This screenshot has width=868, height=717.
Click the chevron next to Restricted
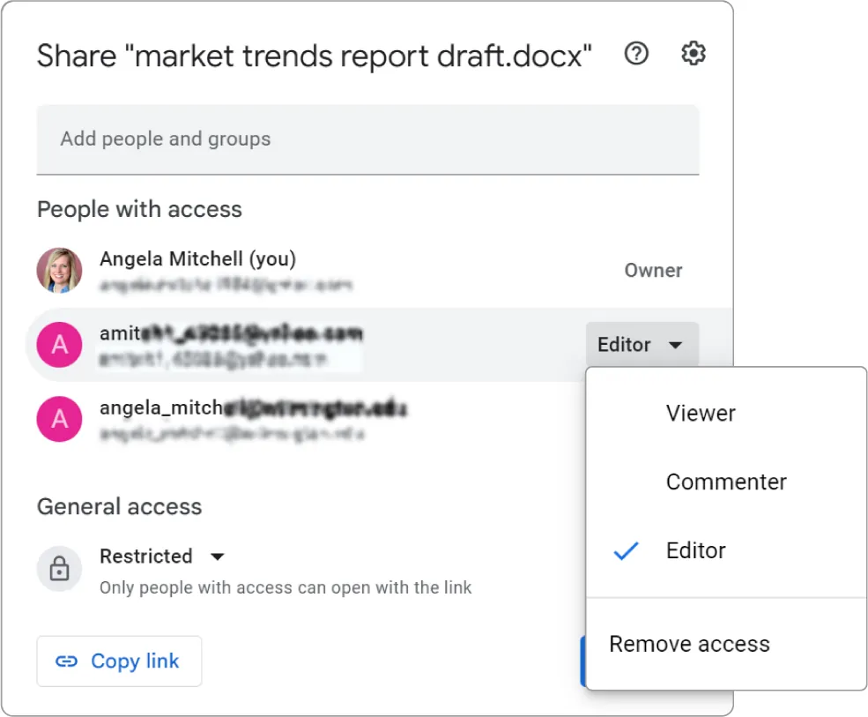coord(217,556)
